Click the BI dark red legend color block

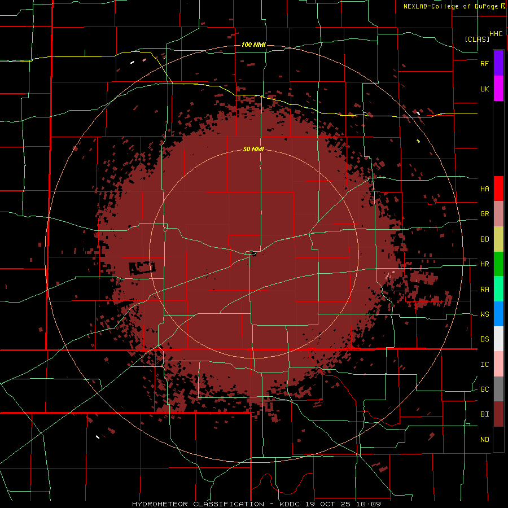coord(498,414)
